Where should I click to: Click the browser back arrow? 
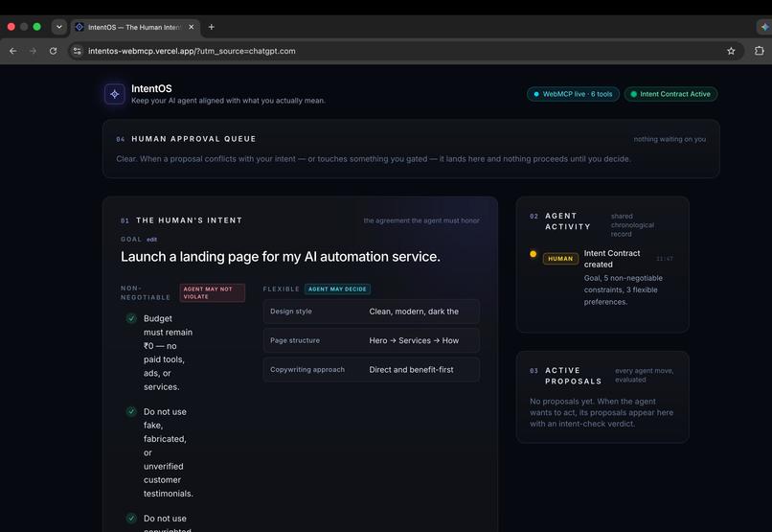[13, 51]
